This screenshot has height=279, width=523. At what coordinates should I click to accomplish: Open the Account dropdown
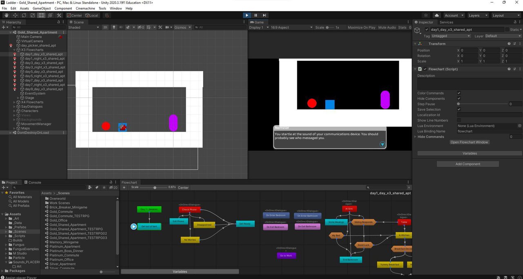[x=454, y=16]
